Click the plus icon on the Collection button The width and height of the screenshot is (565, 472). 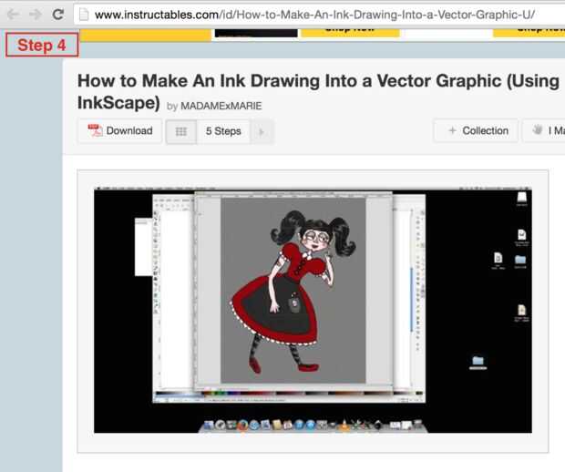(x=453, y=130)
